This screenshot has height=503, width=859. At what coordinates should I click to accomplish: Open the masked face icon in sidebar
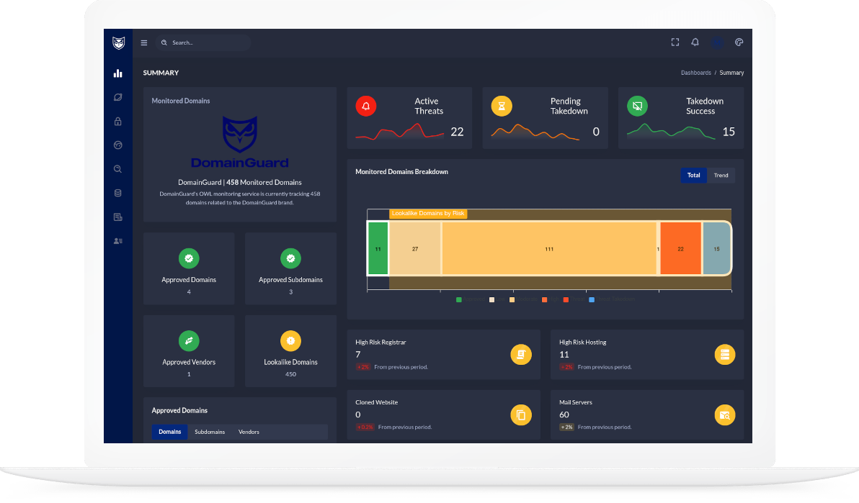117,145
